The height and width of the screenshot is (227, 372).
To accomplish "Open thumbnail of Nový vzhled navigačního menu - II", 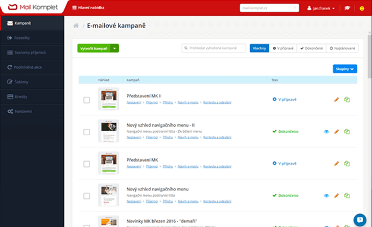I will coord(109,131).
